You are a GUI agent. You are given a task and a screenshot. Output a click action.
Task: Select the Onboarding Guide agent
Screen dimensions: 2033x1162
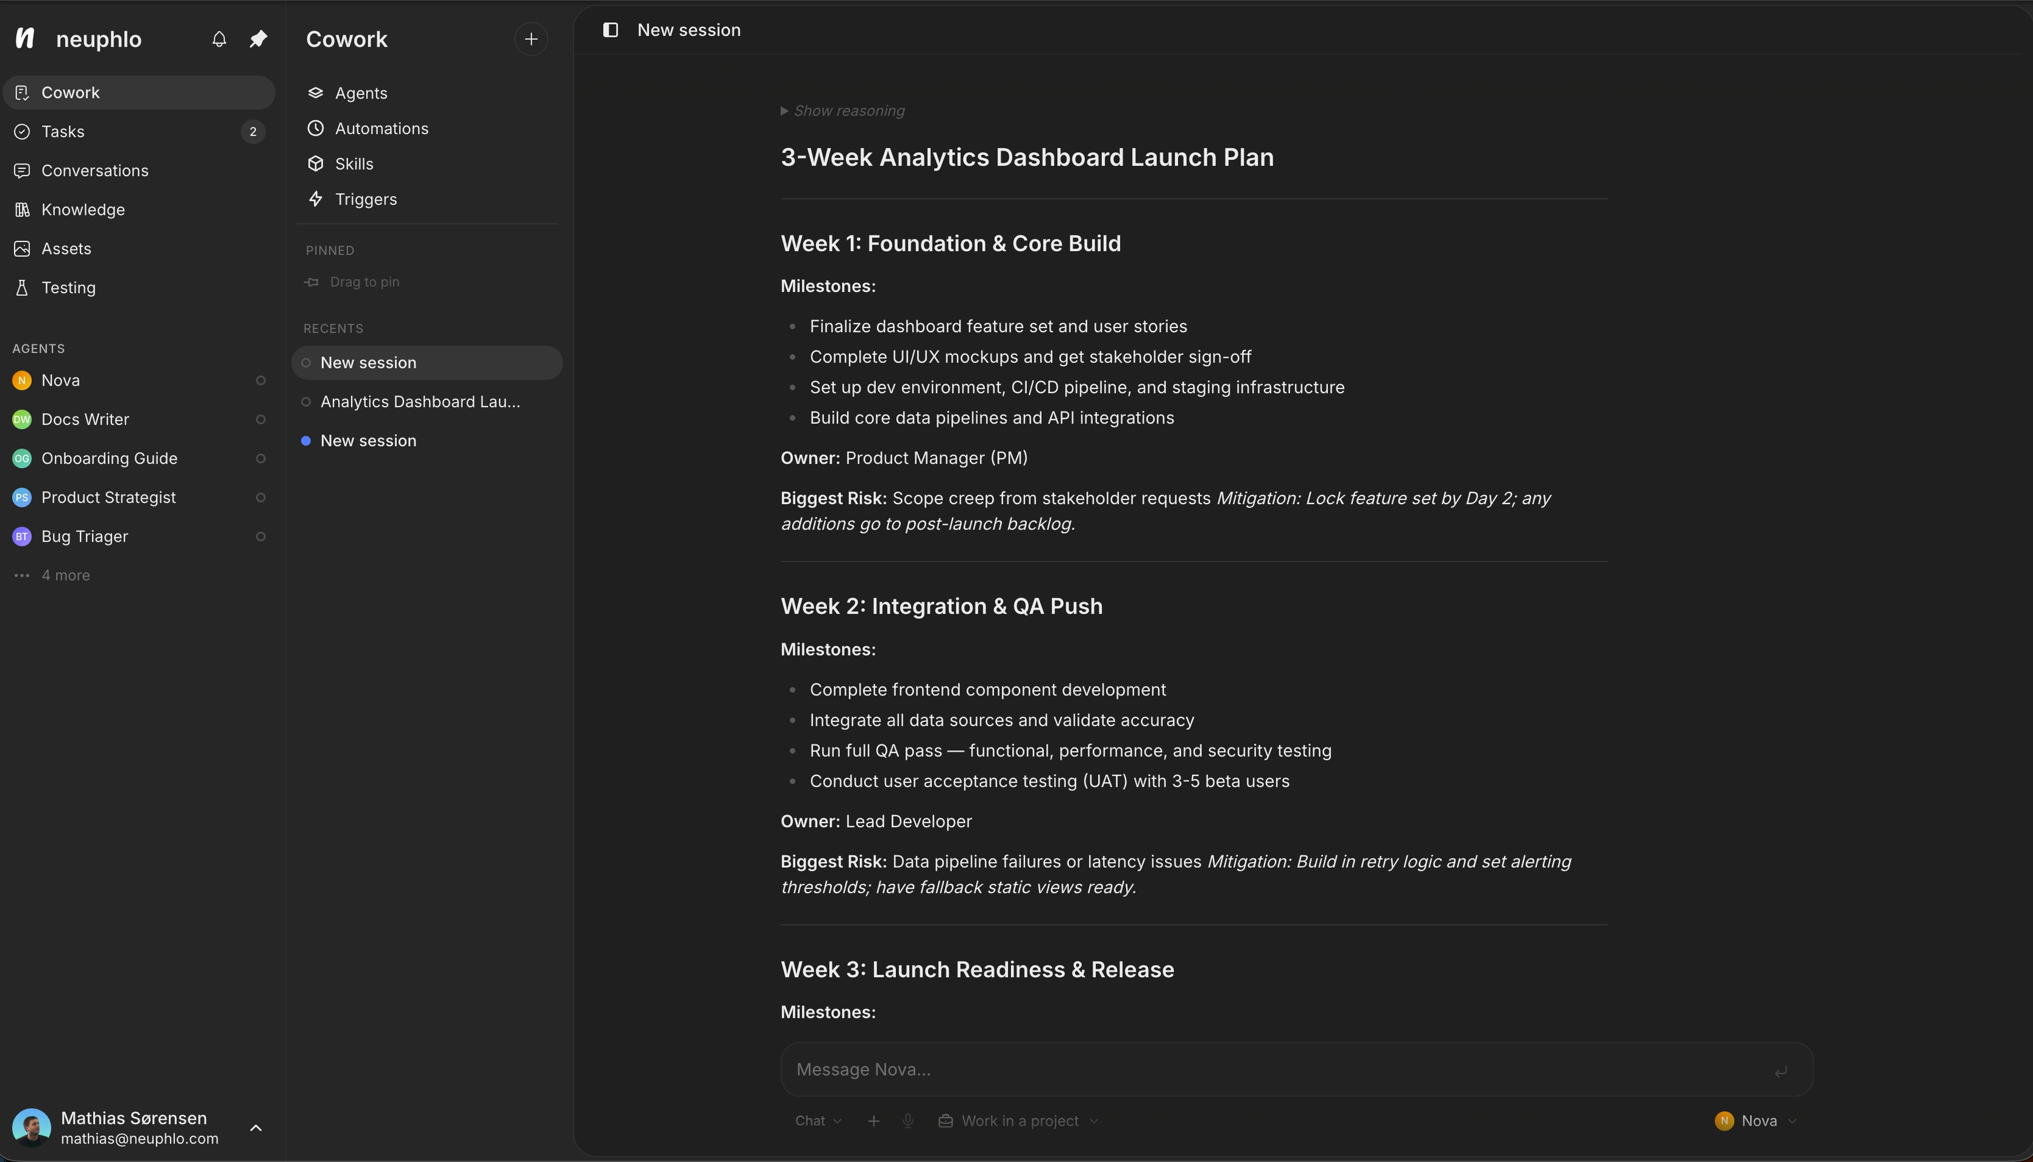139,459
